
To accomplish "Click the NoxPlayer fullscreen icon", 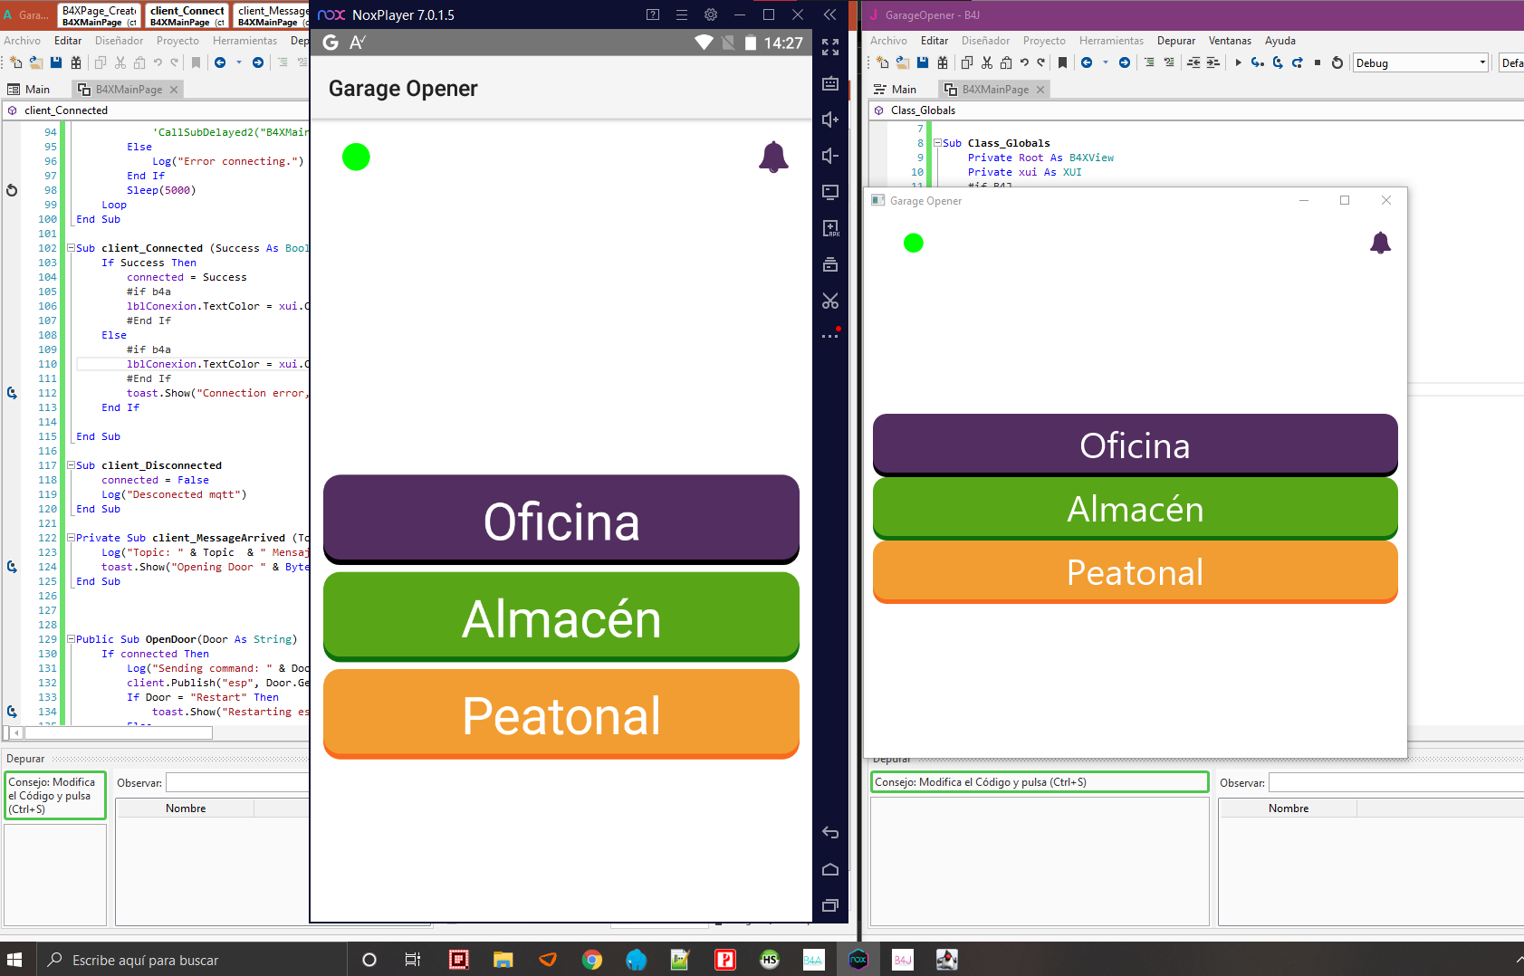I will pos(830,47).
